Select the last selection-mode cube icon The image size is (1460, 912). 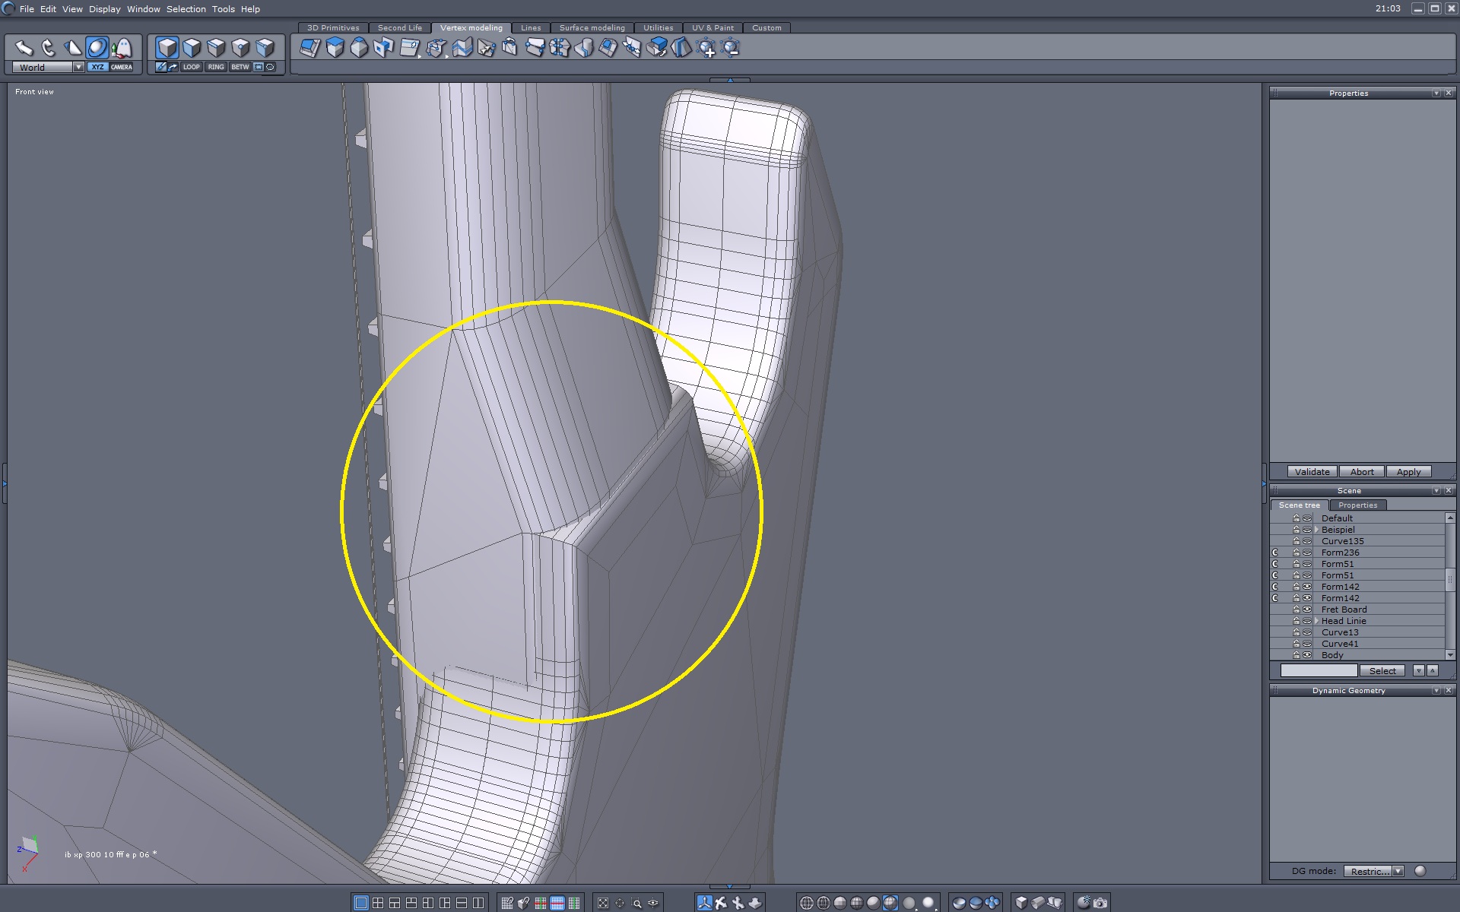(x=265, y=49)
